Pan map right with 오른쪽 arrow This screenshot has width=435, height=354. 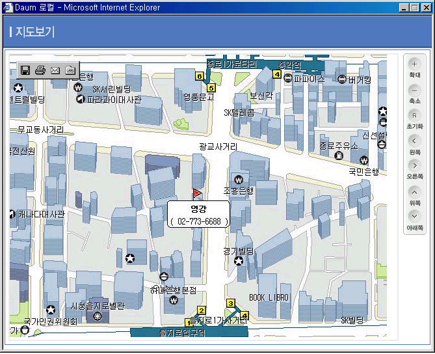415,166
